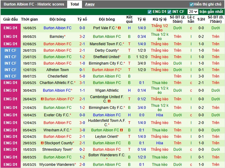The image size is (225, 168).
Task: Open Barnsley team link
Action: tap(57, 37)
